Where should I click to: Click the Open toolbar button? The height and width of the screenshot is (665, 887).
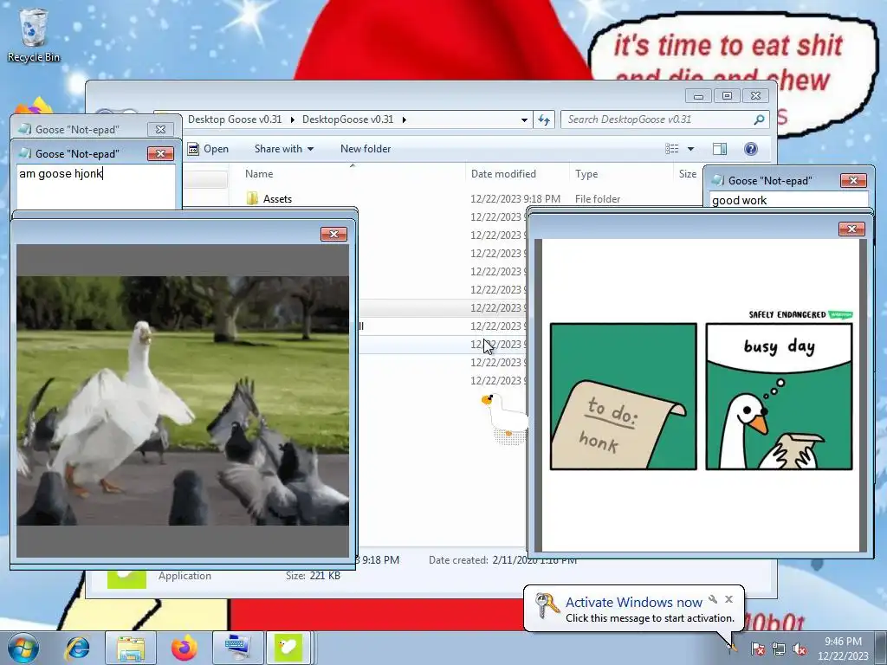208,149
